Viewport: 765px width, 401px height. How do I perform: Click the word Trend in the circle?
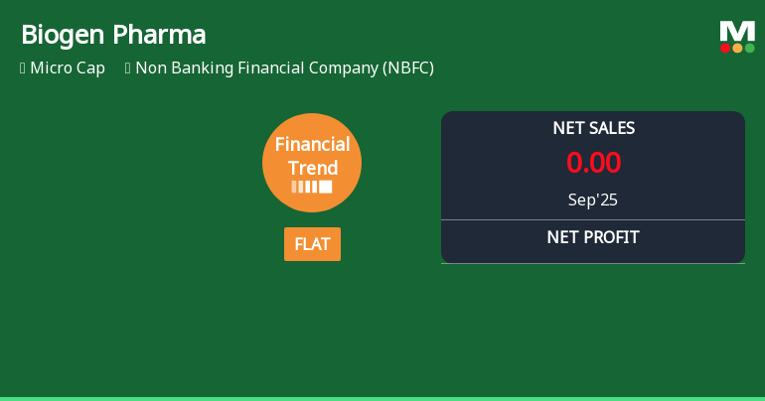pyautogui.click(x=312, y=168)
